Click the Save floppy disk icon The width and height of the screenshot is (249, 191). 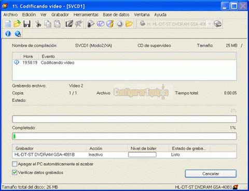(x=27, y=24)
